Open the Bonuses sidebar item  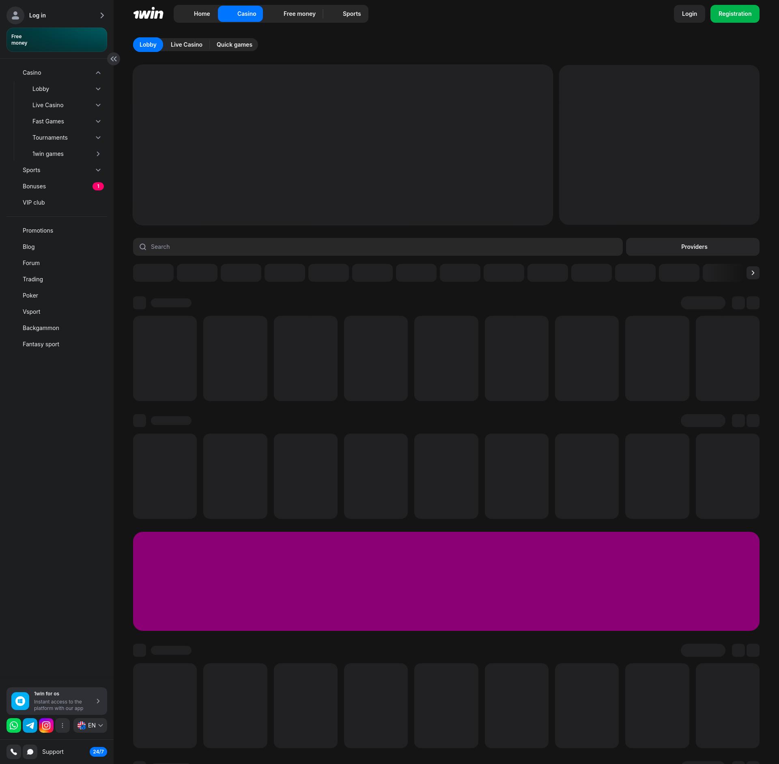point(34,186)
